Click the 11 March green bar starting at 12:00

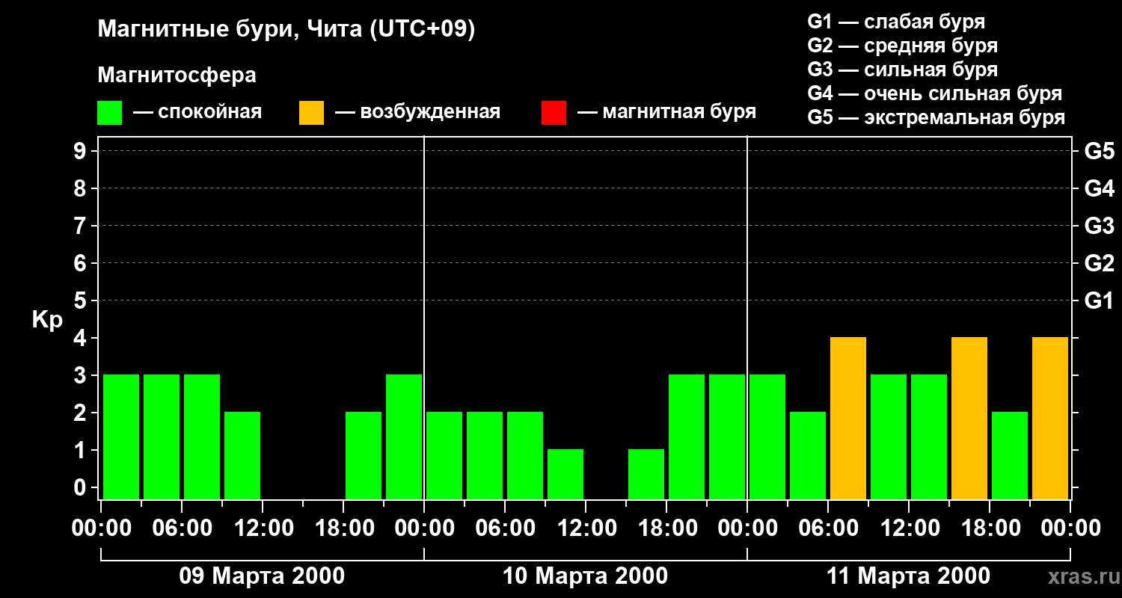point(929,437)
